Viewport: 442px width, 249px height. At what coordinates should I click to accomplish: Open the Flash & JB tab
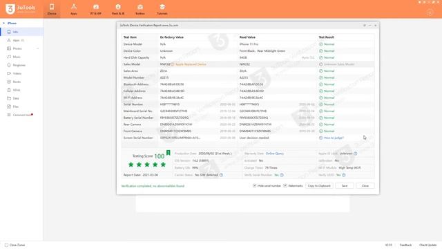(118, 9)
